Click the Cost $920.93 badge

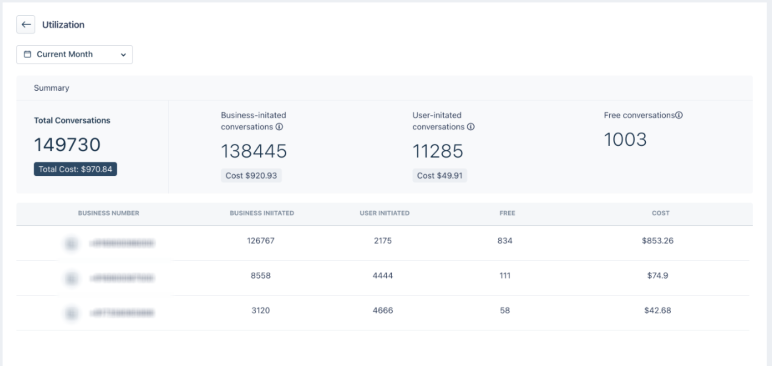(x=251, y=175)
